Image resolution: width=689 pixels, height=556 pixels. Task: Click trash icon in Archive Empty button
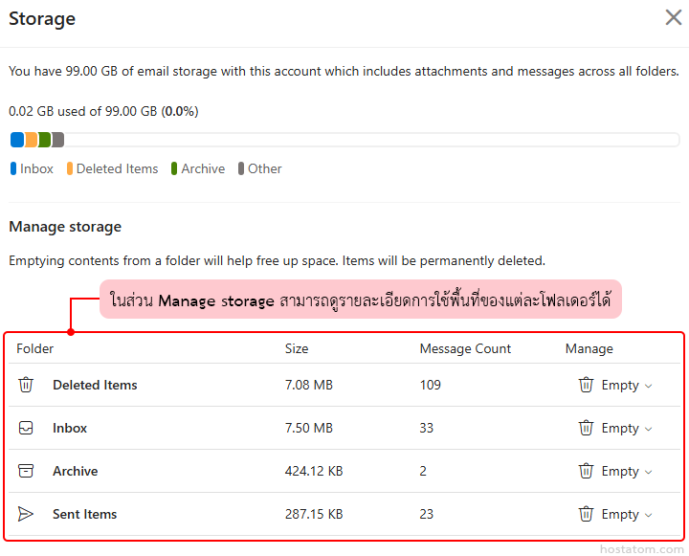(x=586, y=471)
